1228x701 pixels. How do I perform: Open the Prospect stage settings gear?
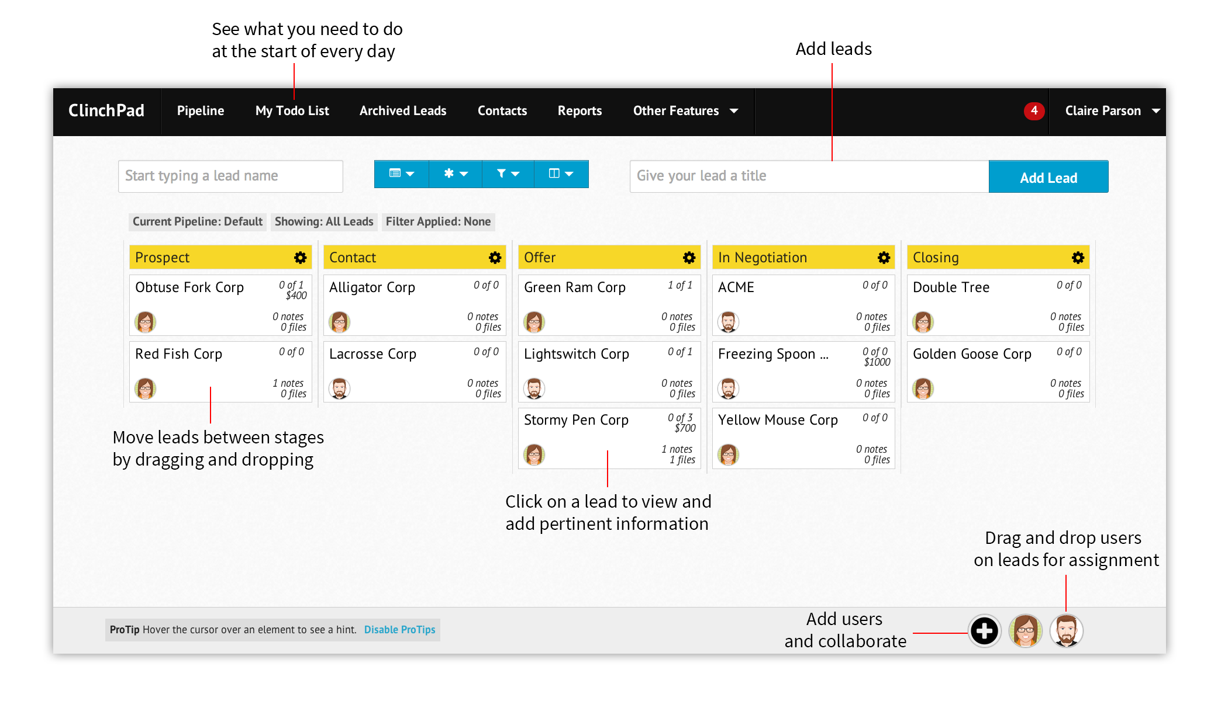pyautogui.click(x=300, y=257)
